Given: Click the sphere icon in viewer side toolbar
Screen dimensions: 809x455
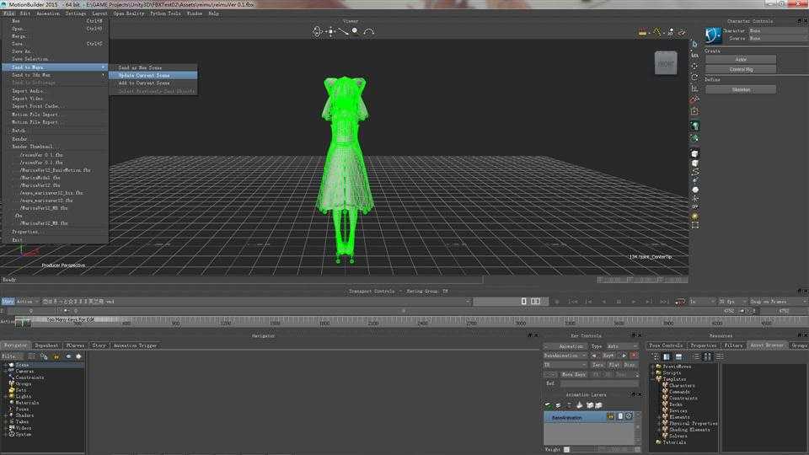Looking at the screenshot, I should tap(695, 190).
